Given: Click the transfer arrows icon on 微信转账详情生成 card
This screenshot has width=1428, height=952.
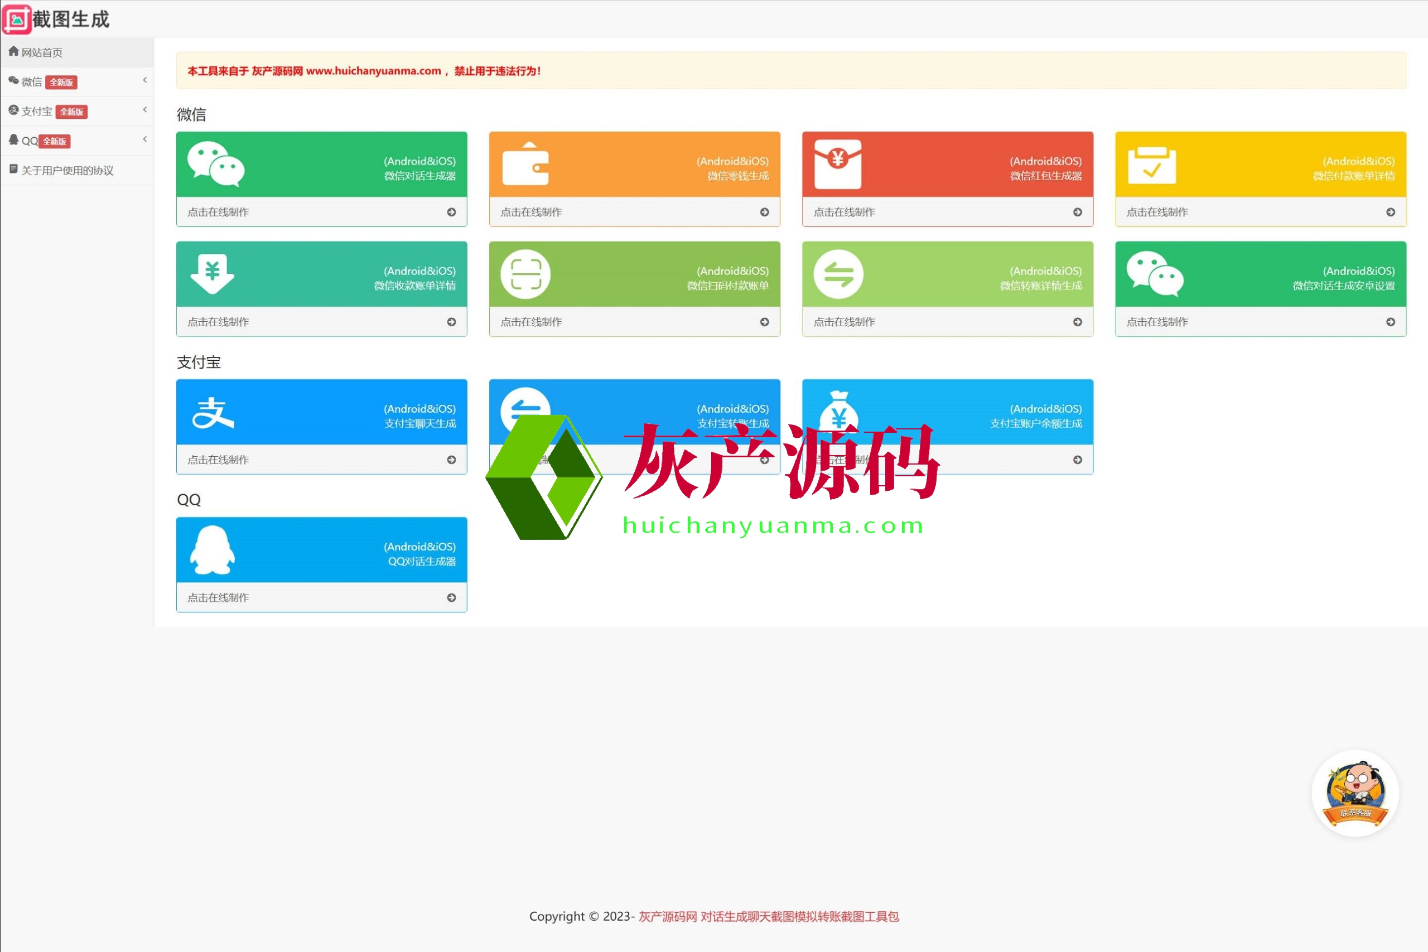Looking at the screenshot, I should [838, 274].
